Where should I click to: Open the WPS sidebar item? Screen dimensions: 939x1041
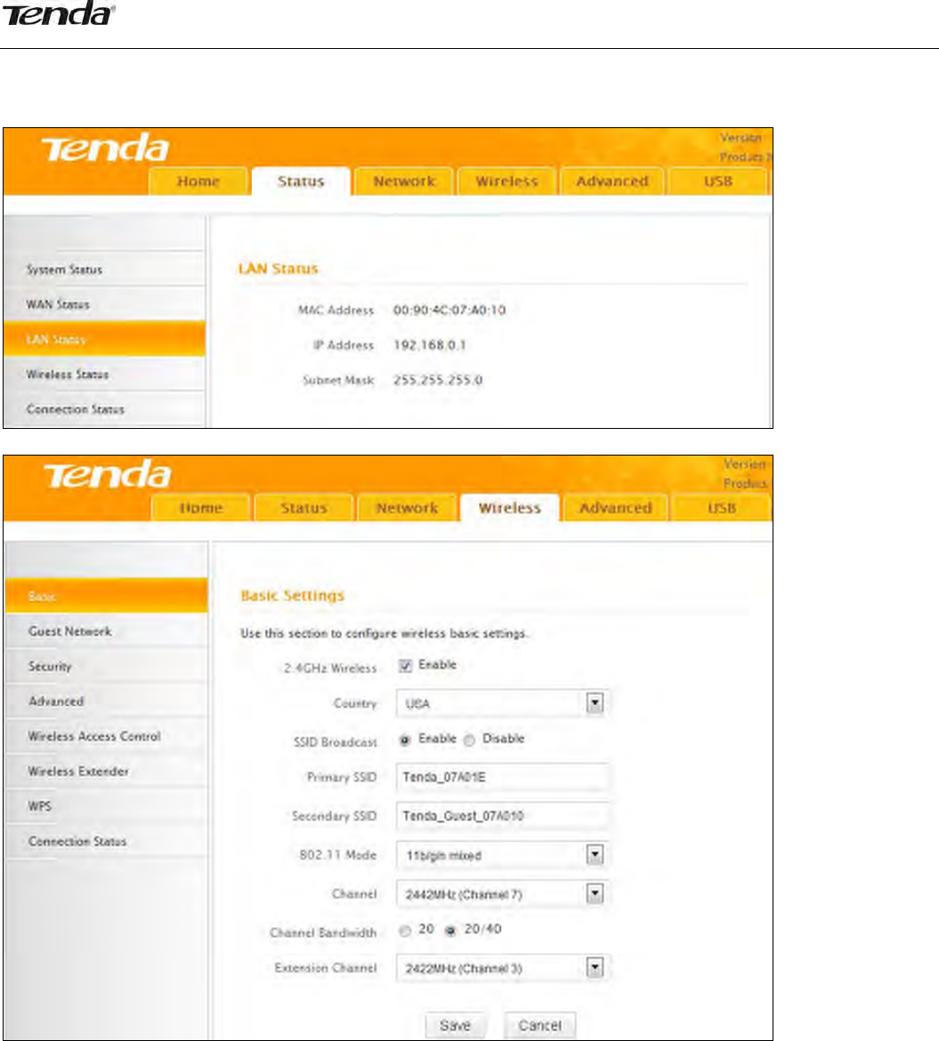[106, 806]
